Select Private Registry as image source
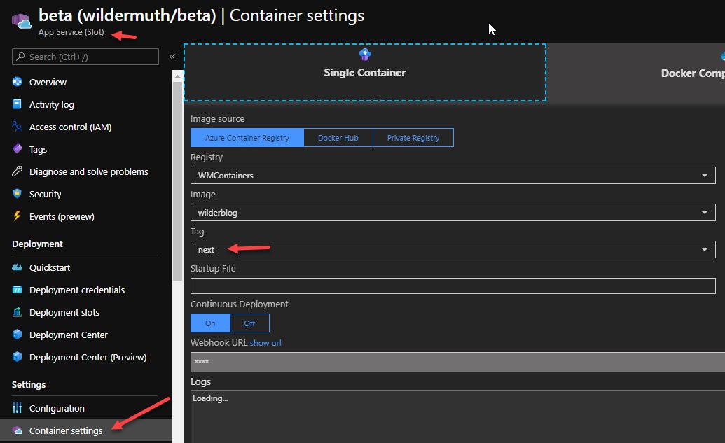The image size is (725, 443). point(413,138)
